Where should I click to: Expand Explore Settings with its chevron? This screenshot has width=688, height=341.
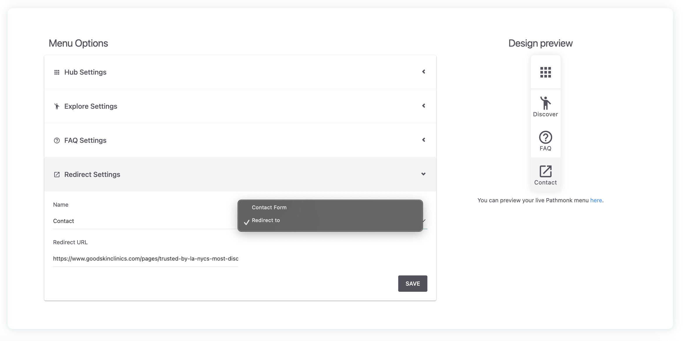[x=424, y=106]
